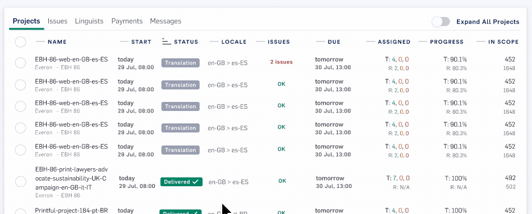This screenshot has width=532, height=214.
Task: Click the Delivered badge in the print-lawyers row
Action: 181,182
